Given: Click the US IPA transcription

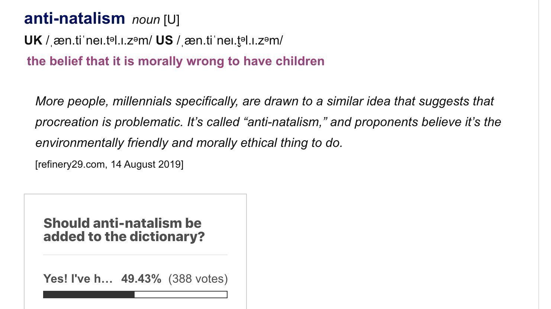Looking at the screenshot, I should point(231,41).
